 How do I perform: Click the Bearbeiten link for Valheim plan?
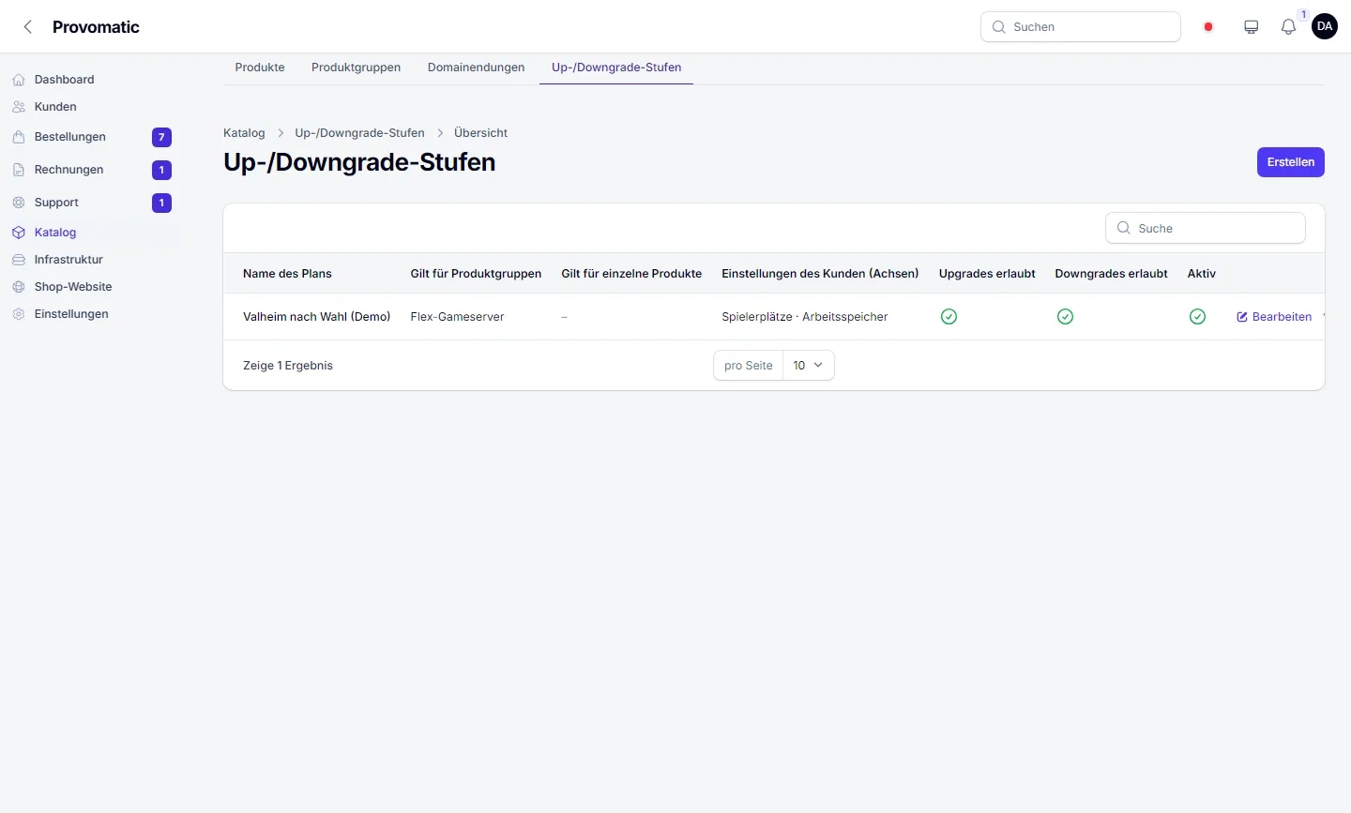[x=1274, y=317]
